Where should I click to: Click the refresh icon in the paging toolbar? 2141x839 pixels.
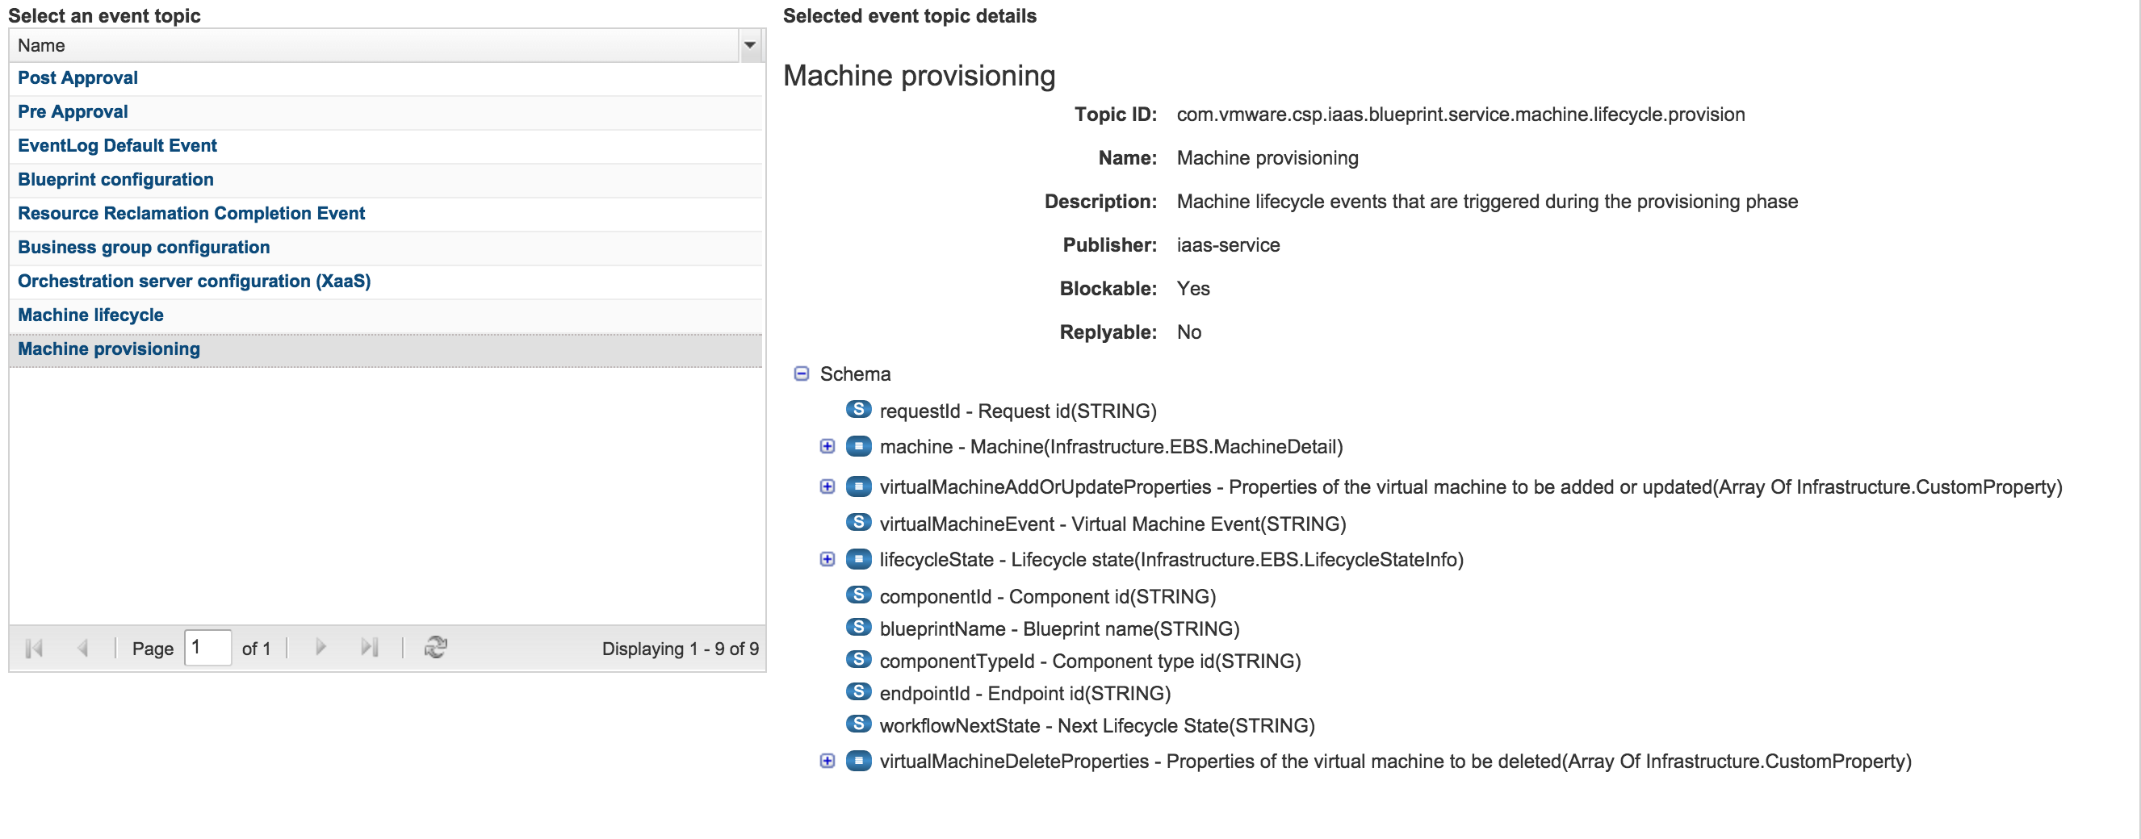[435, 647]
